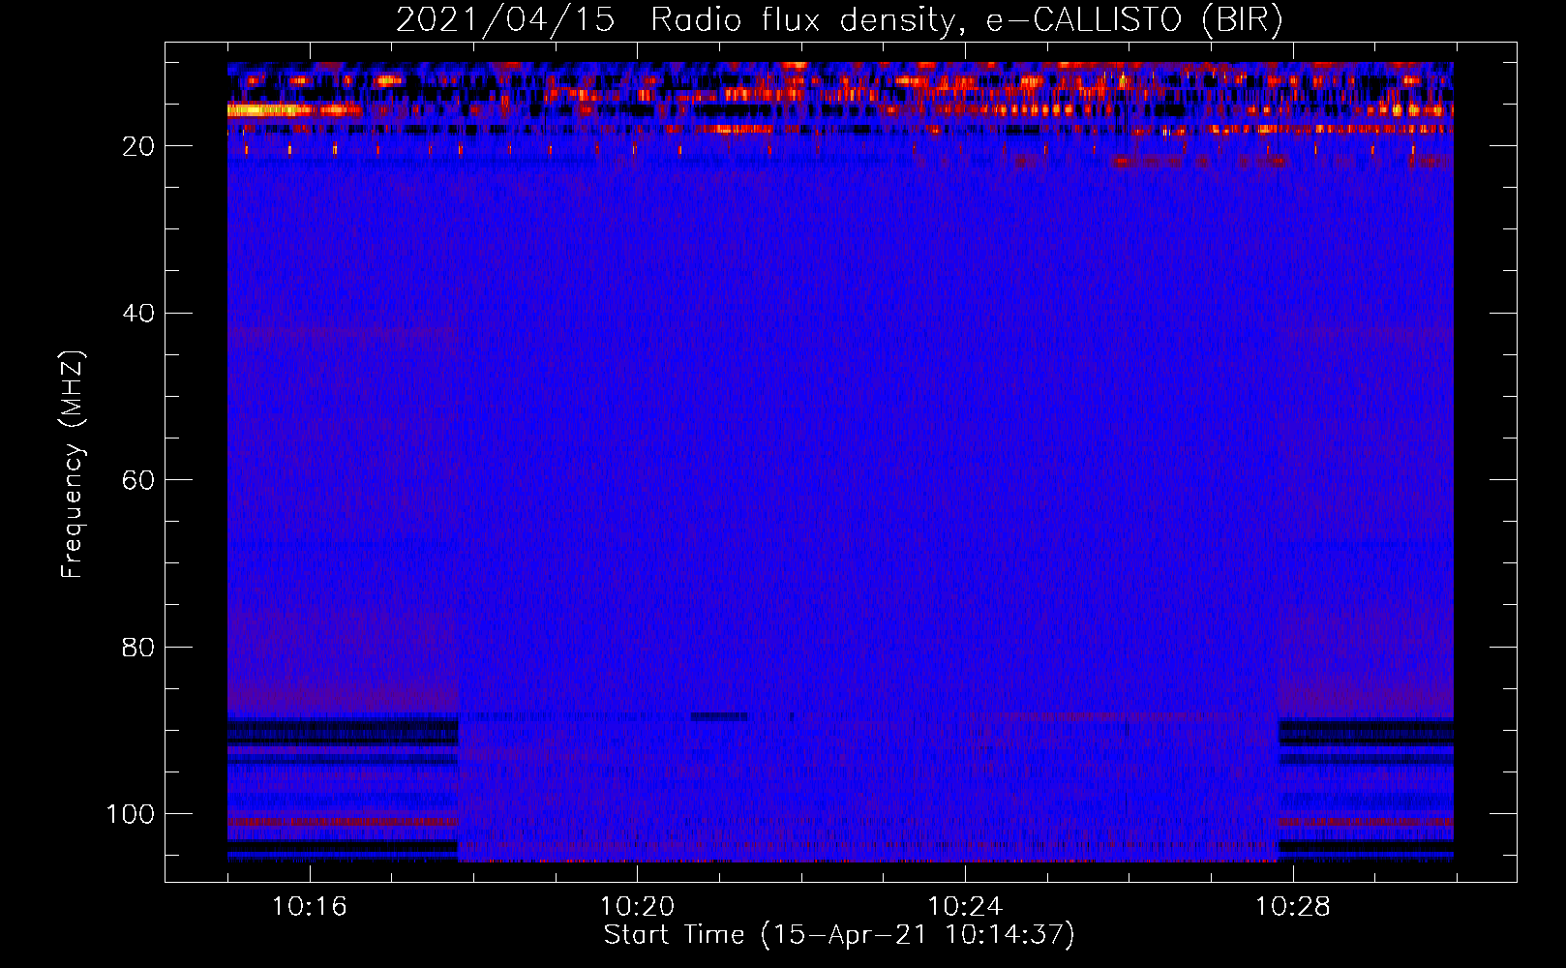Screen dimensions: 1566x968
Task: Click the '20' frequency tick label
Action: coord(138,146)
